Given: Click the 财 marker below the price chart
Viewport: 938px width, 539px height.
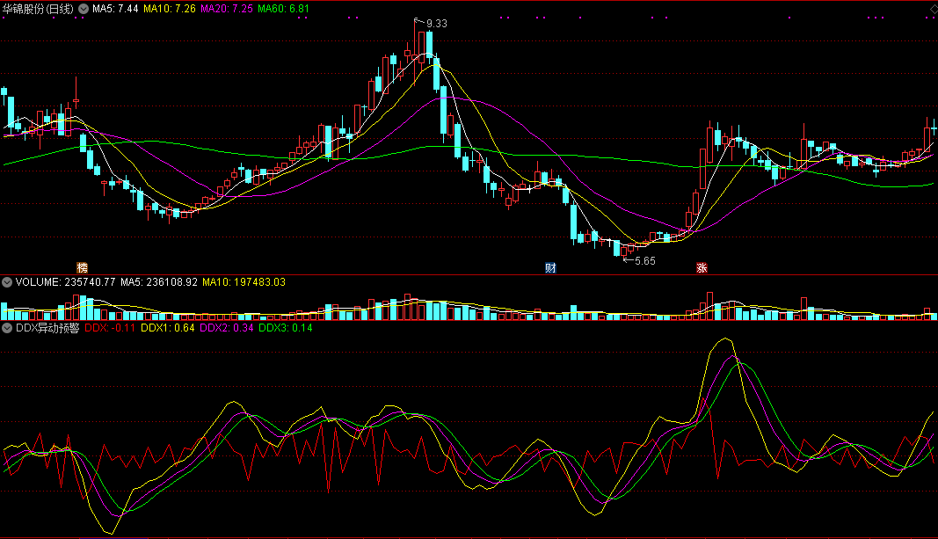Looking at the screenshot, I should coord(550,268).
